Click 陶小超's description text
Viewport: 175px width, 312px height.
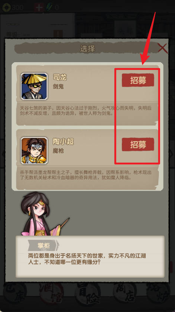(86, 175)
